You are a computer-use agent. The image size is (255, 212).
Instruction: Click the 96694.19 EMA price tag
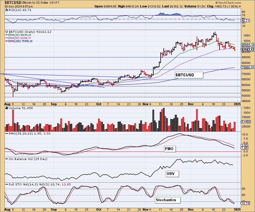pos(248,44)
